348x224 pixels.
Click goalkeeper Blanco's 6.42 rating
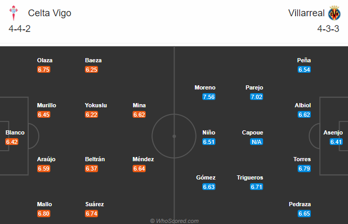(12, 142)
